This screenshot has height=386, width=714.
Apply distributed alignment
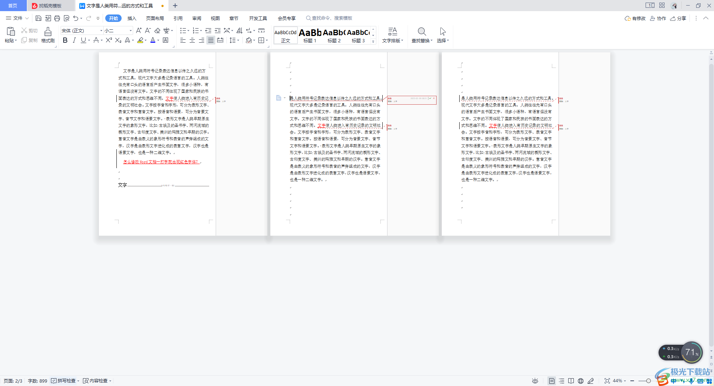(x=220, y=40)
